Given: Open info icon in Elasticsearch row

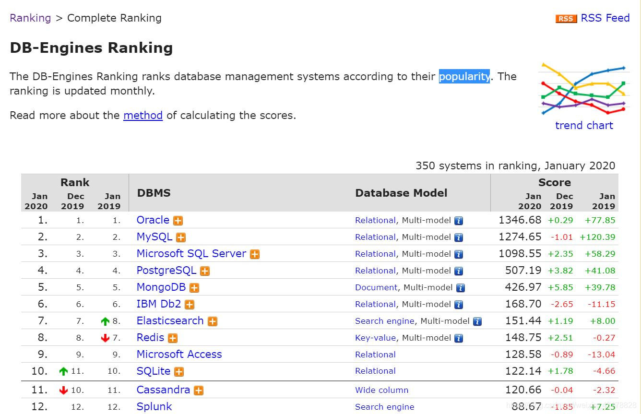Looking at the screenshot, I should pyautogui.click(x=477, y=321).
